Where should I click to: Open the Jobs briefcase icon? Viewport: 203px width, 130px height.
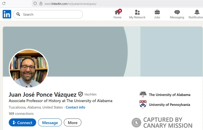[157, 12]
